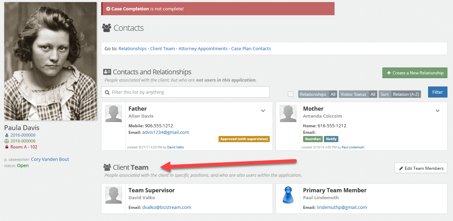Click Edit Team Members button
This screenshot has width=453, height=221.
pos(421,168)
